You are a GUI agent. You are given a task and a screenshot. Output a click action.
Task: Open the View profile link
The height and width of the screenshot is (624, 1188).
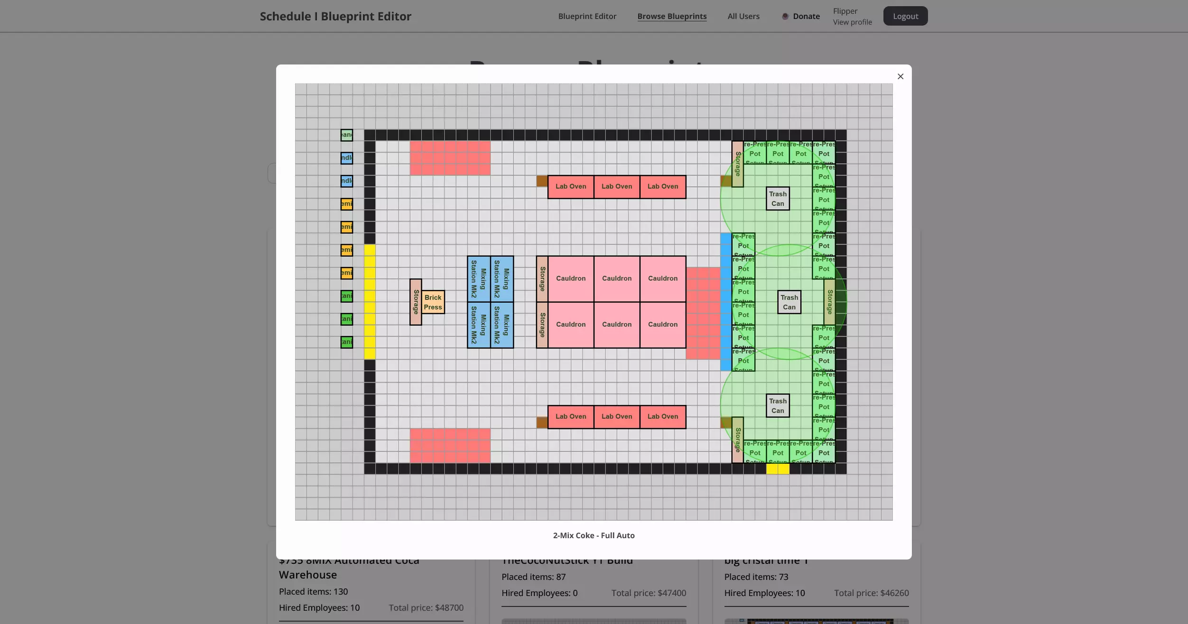coord(852,22)
